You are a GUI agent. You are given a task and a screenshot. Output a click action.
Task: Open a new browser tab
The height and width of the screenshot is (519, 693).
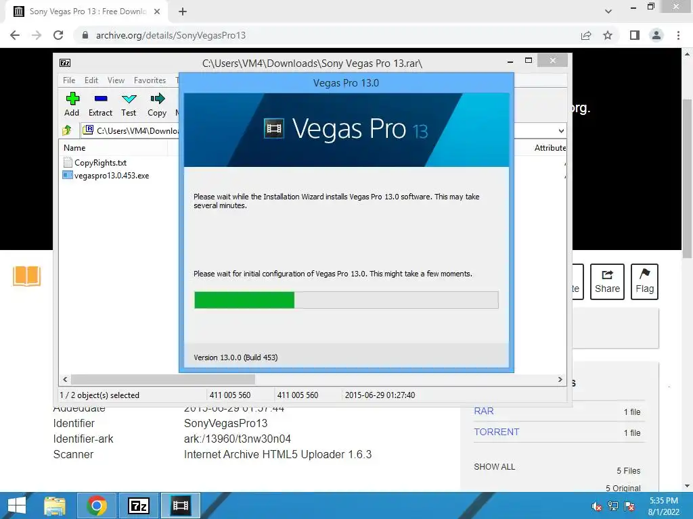[x=183, y=11]
